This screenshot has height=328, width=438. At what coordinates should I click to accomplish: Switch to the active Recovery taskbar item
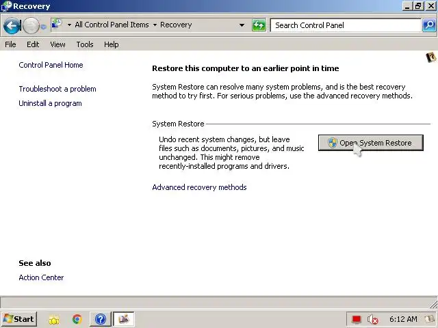point(124,319)
